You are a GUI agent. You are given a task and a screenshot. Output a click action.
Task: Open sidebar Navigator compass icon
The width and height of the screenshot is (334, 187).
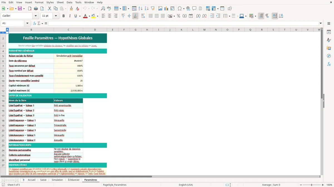tap(329, 56)
